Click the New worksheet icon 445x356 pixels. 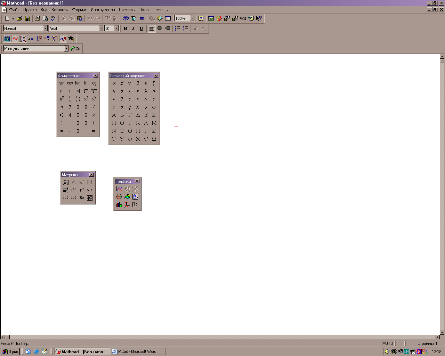tap(7, 18)
